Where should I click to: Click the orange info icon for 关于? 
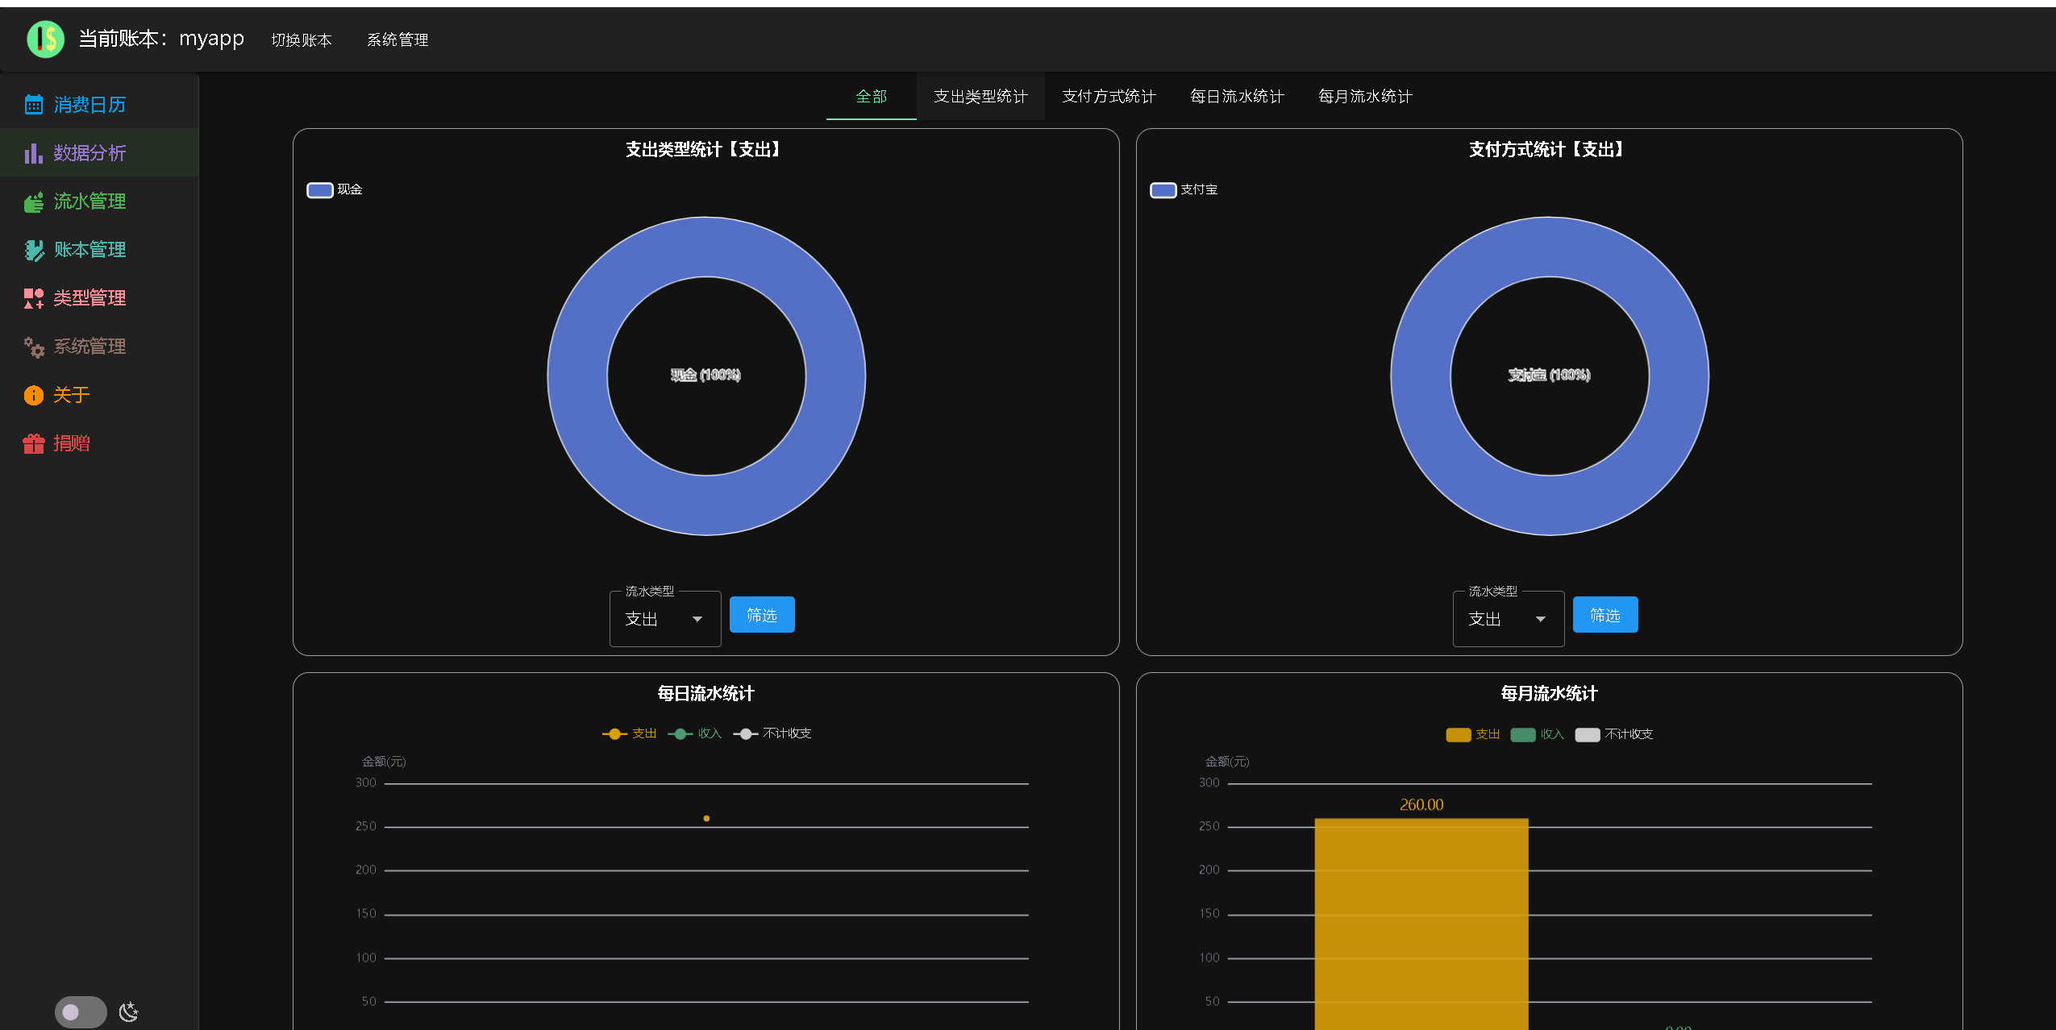pyautogui.click(x=33, y=395)
